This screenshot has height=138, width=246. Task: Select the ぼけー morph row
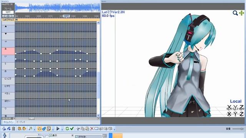(x=8, y=103)
